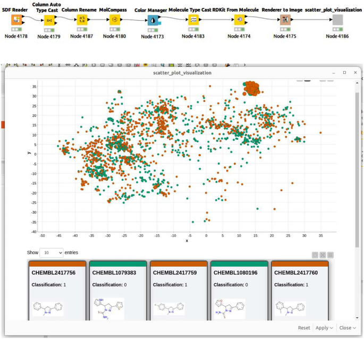Image resolution: width=364 pixels, height=339 pixels.
Task: Click the green header of CHEMBL1080196 tile
Action: 239,263
